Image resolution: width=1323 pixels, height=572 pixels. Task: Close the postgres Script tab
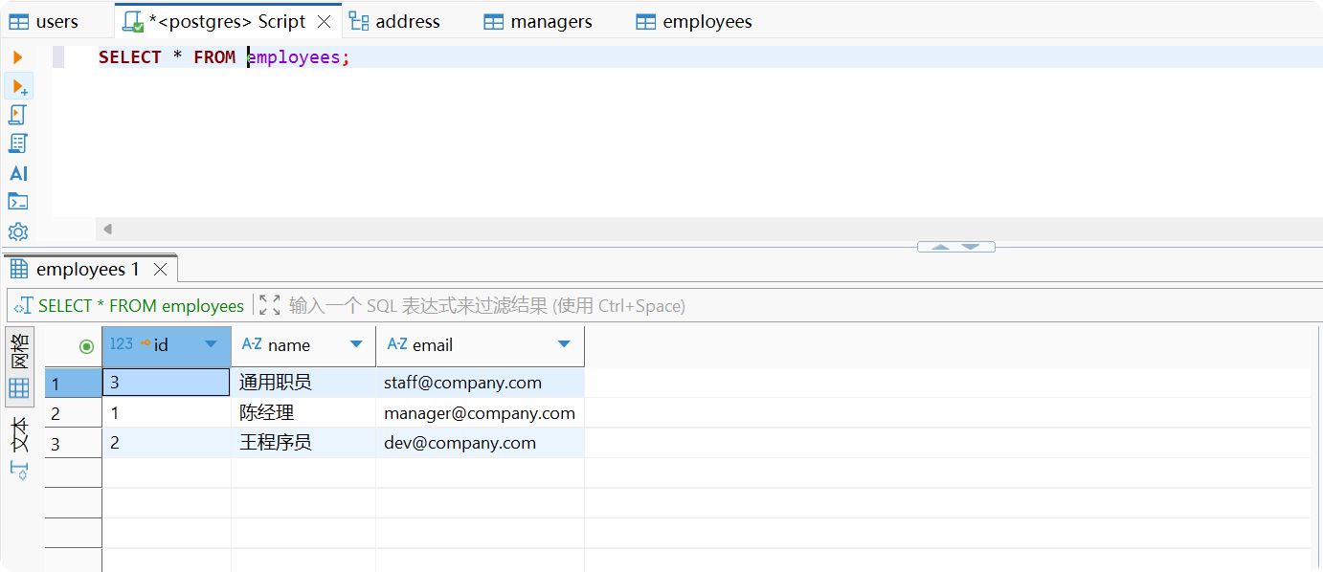[x=325, y=21]
